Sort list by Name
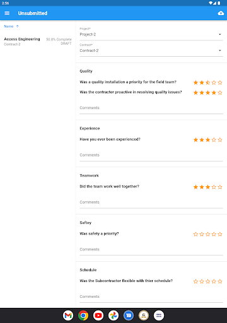227x323 pixels. click(9, 26)
